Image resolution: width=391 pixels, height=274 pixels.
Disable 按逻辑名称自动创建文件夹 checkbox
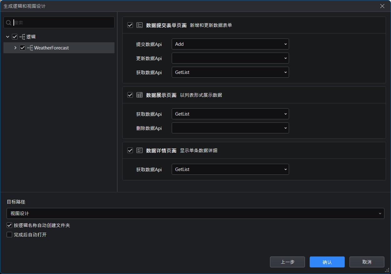(9, 225)
